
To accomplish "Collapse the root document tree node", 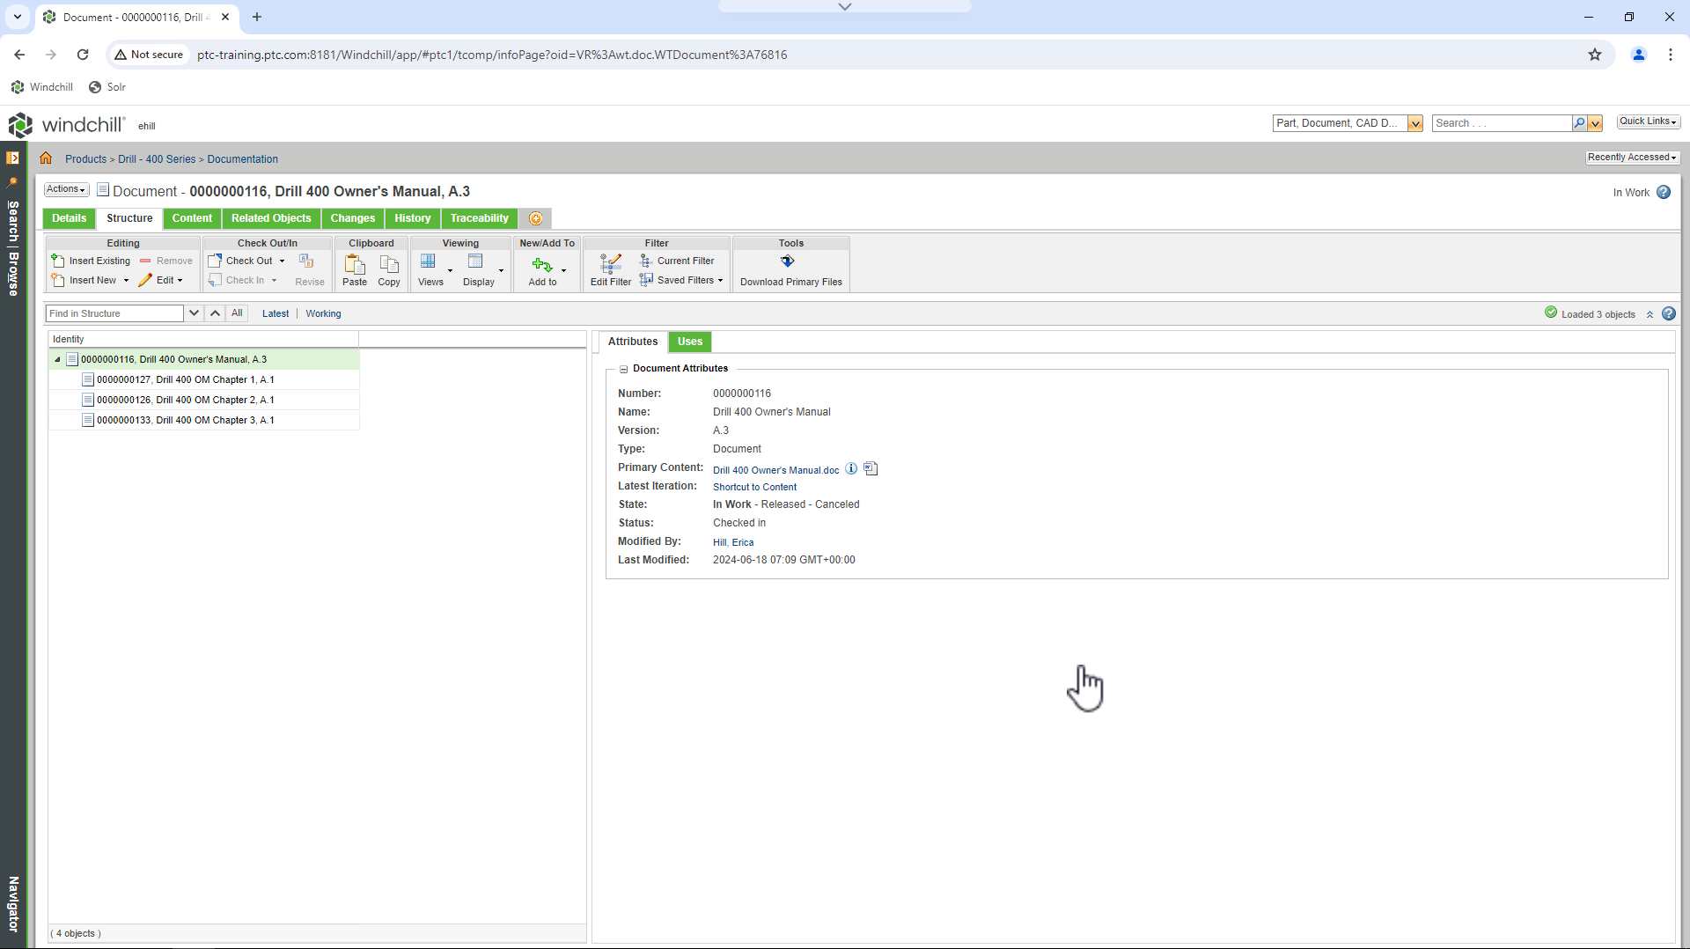I will (x=58, y=359).
